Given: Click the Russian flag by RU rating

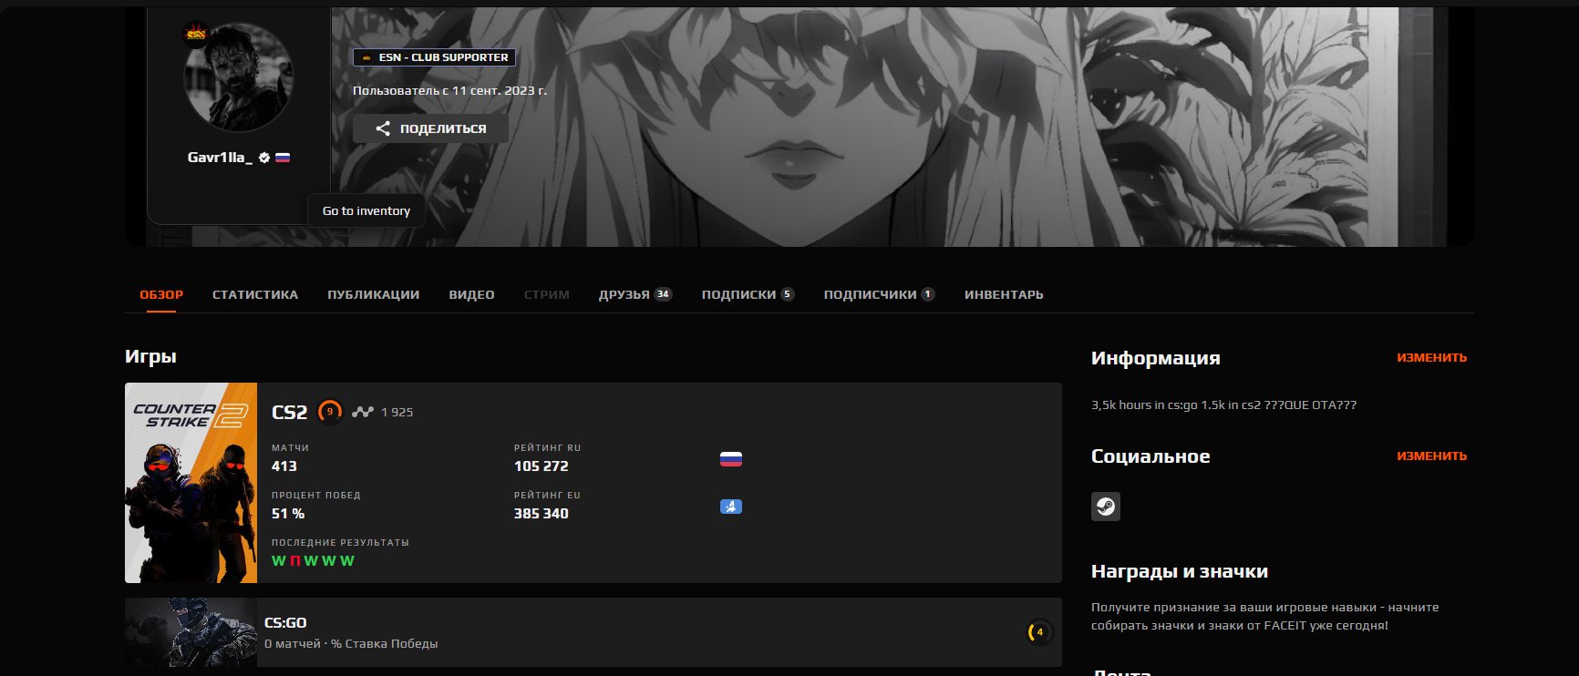Looking at the screenshot, I should tap(731, 459).
